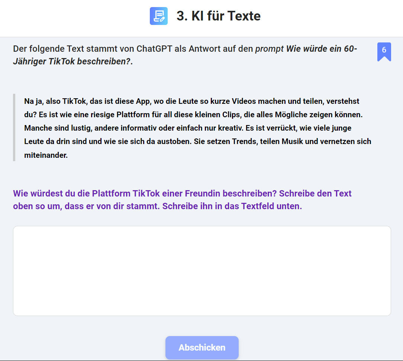Click the heading '3. KI für Texte'
Screen dimensions: 403x361
[x=219, y=16]
